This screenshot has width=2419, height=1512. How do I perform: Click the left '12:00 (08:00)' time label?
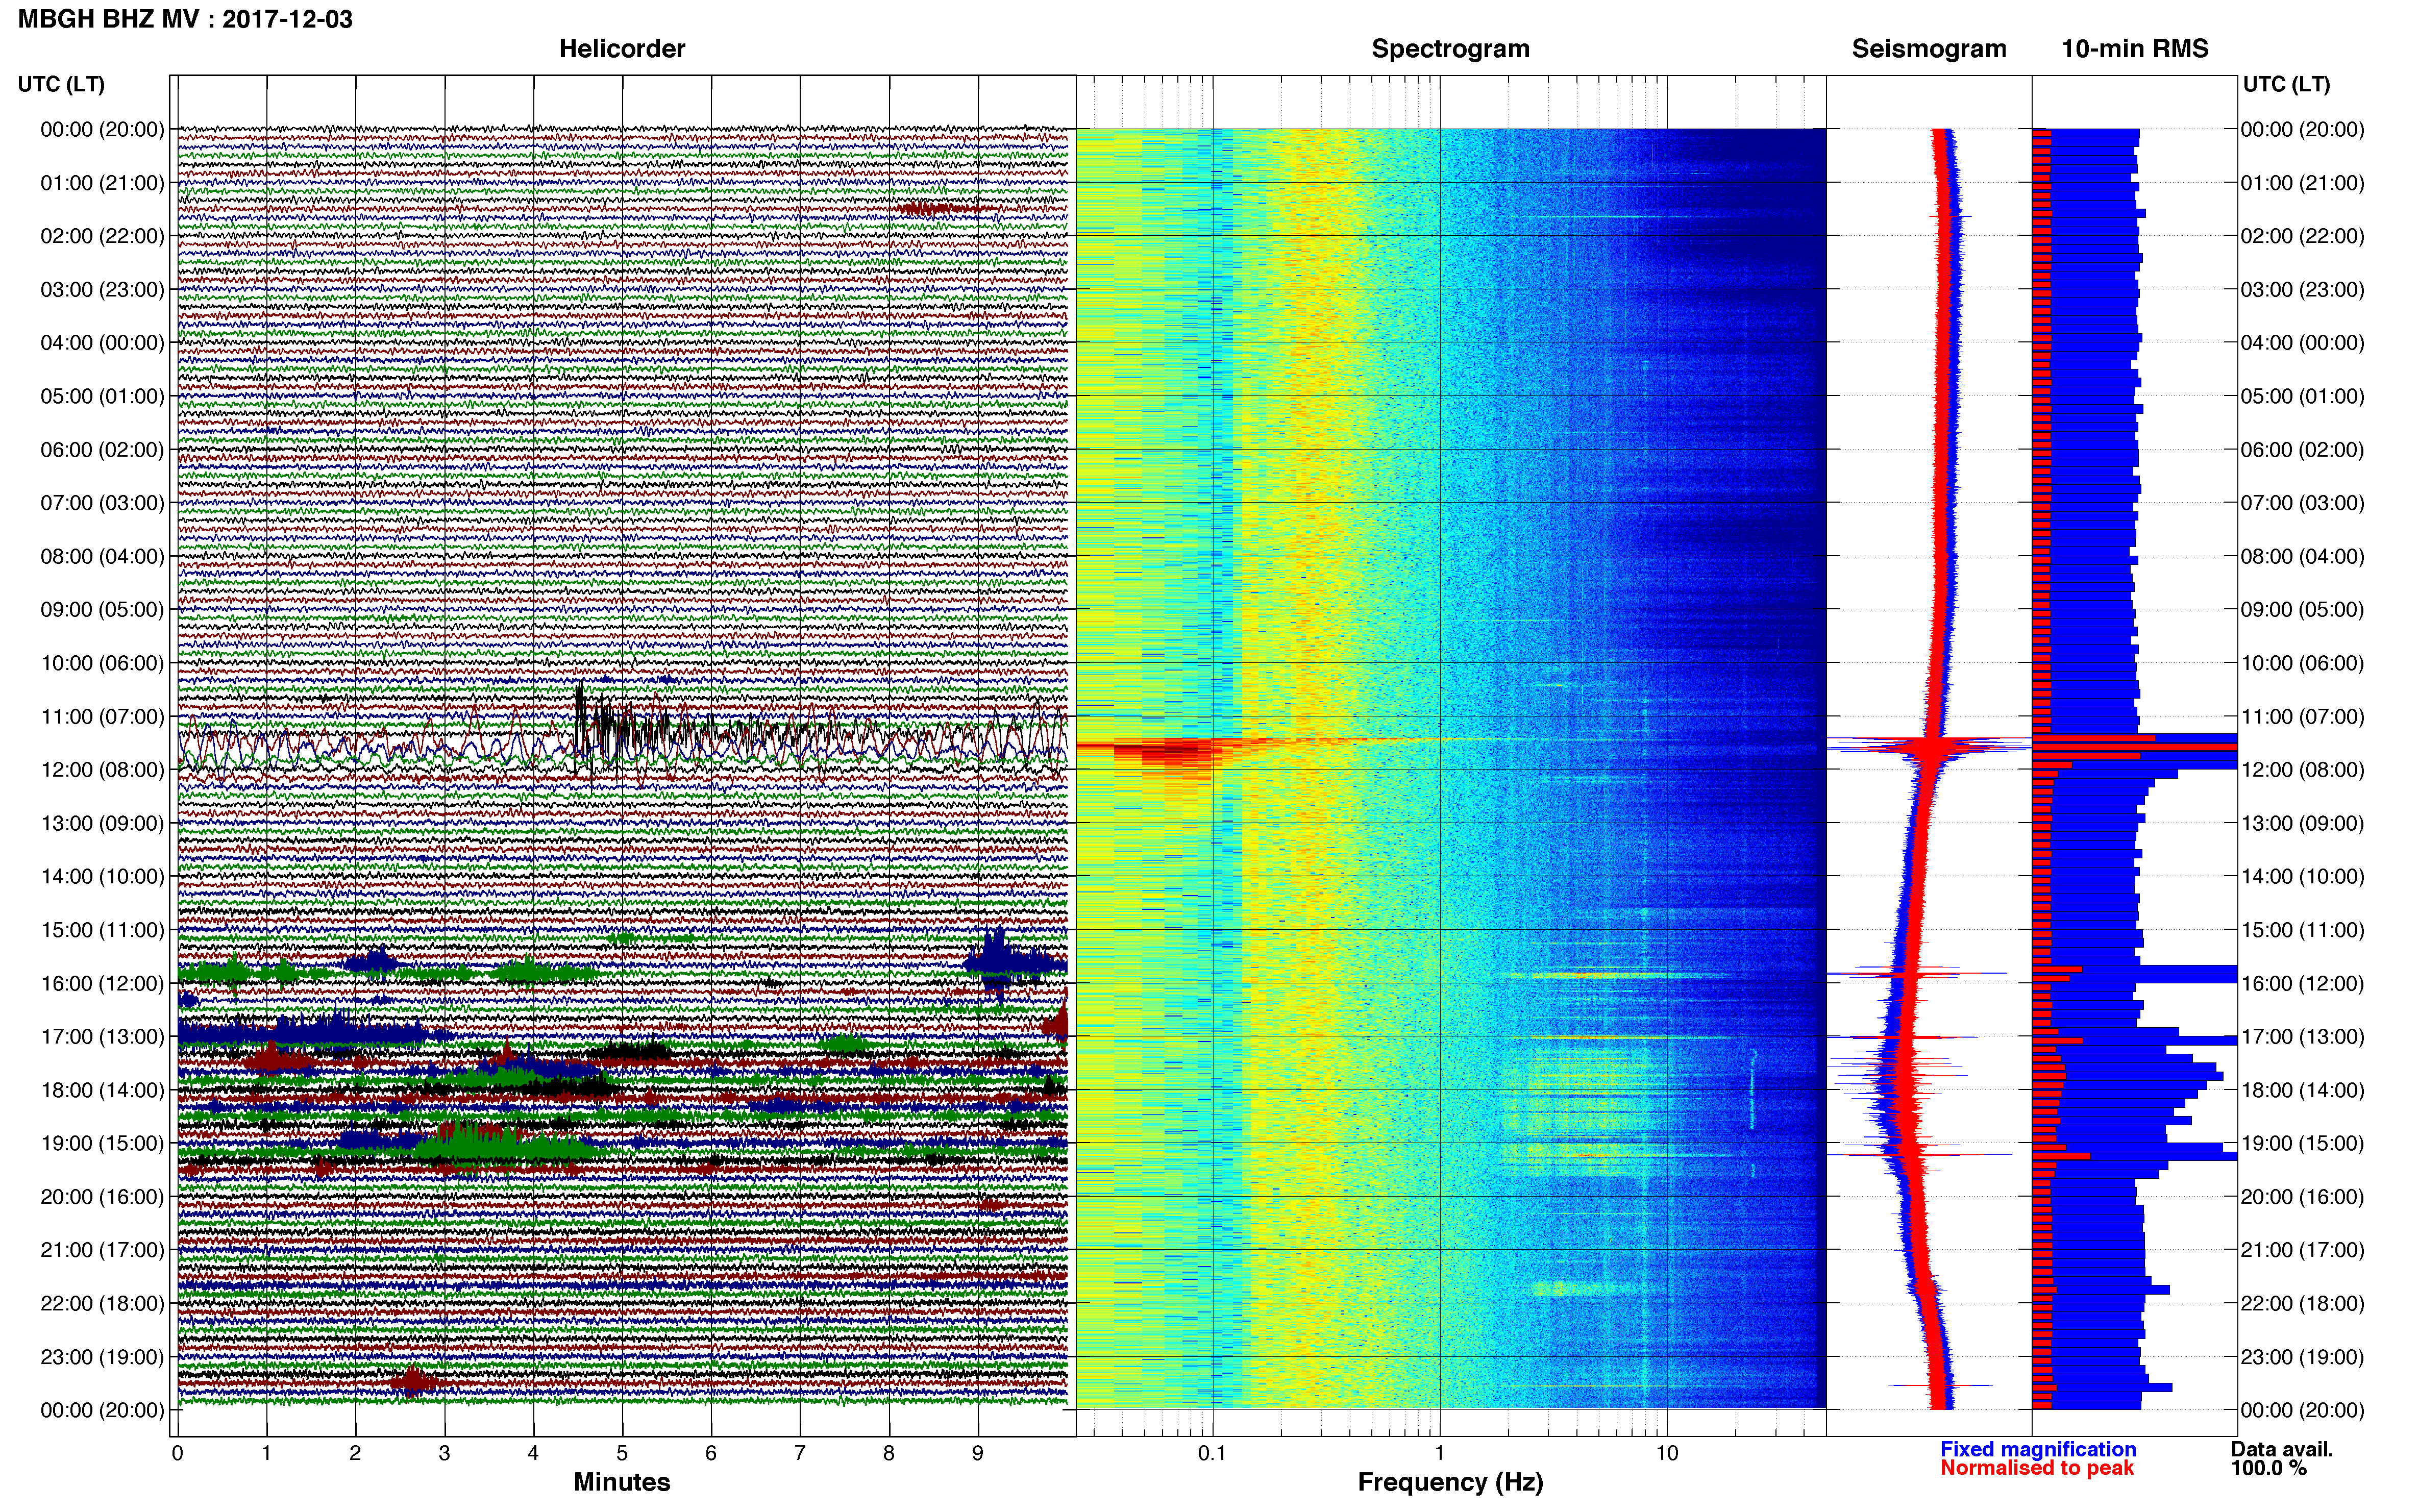(x=102, y=770)
